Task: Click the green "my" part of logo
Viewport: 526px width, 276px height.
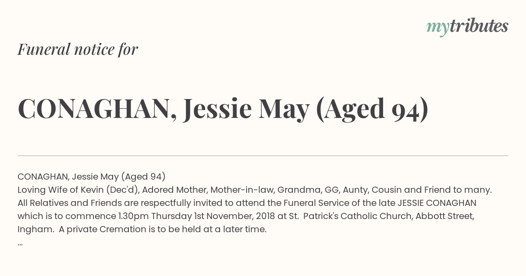Action: (437, 28)
